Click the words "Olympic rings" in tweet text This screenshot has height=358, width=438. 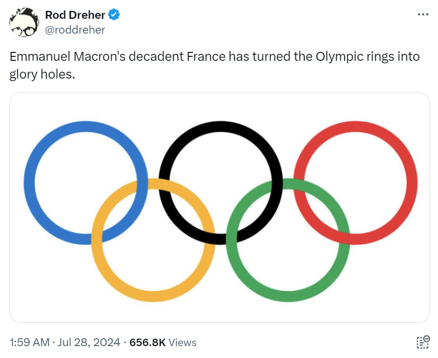348,56
